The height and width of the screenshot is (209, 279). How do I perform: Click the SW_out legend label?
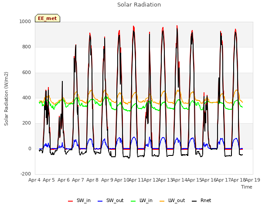click(x=115, y=200)
